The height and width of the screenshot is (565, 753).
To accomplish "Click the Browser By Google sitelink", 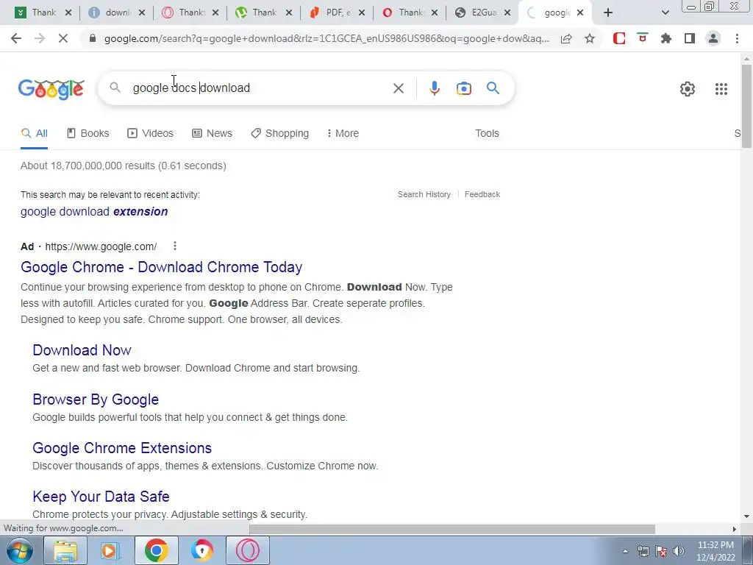I will tap(96, 399).
